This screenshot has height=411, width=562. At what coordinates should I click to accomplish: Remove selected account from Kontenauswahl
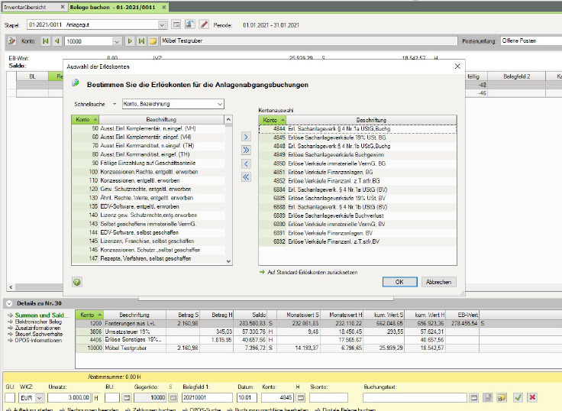[x=246, y=164]
